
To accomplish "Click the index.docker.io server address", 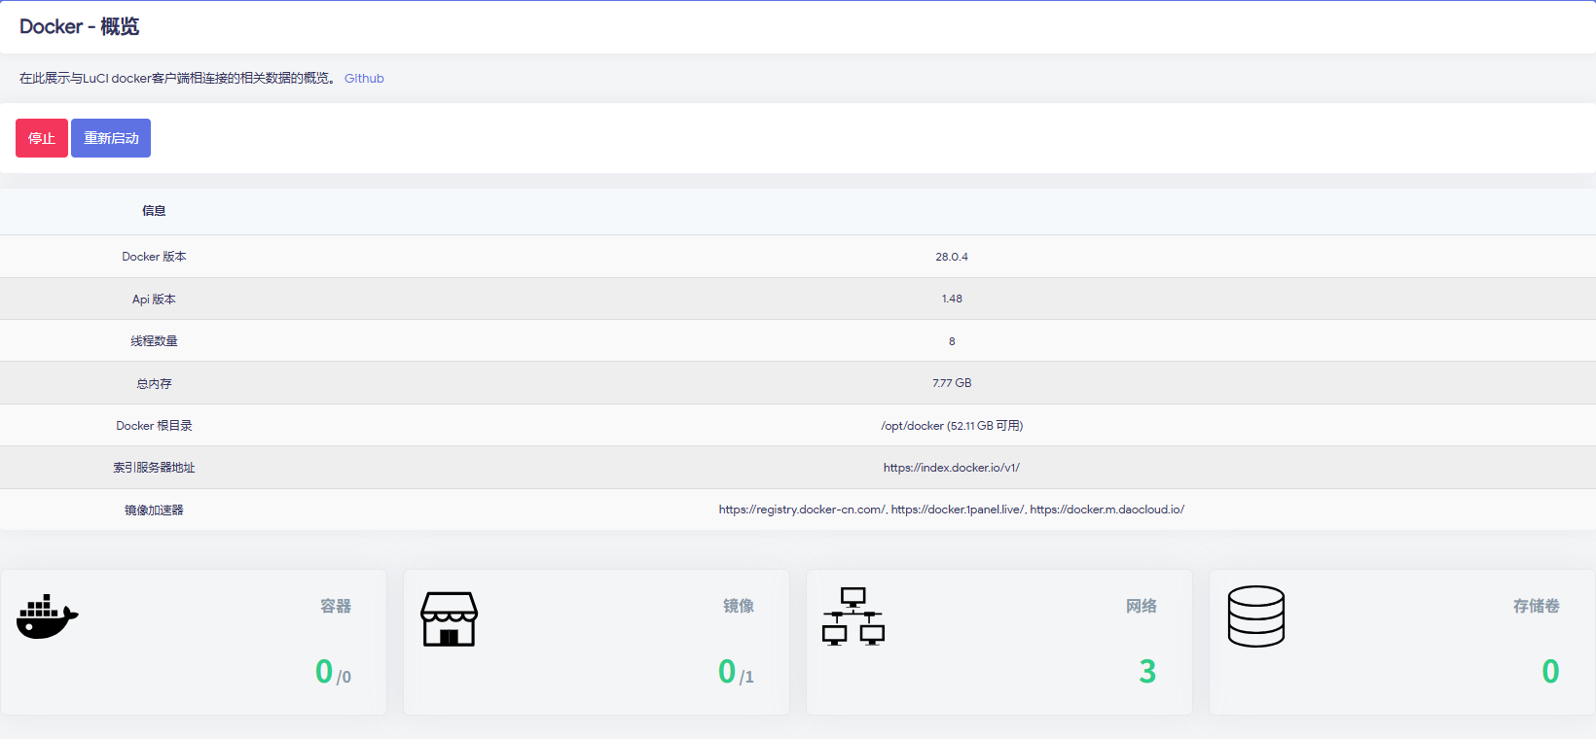I will [x=952, y=468].
